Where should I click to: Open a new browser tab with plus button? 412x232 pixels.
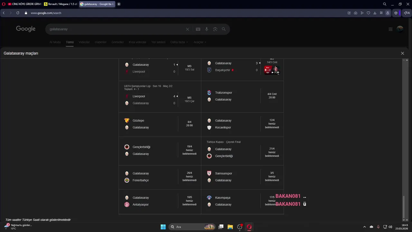pos(119,4)
